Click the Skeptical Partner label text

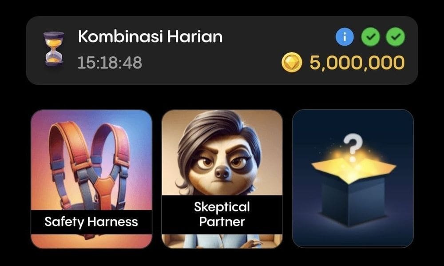click(222, 214)
